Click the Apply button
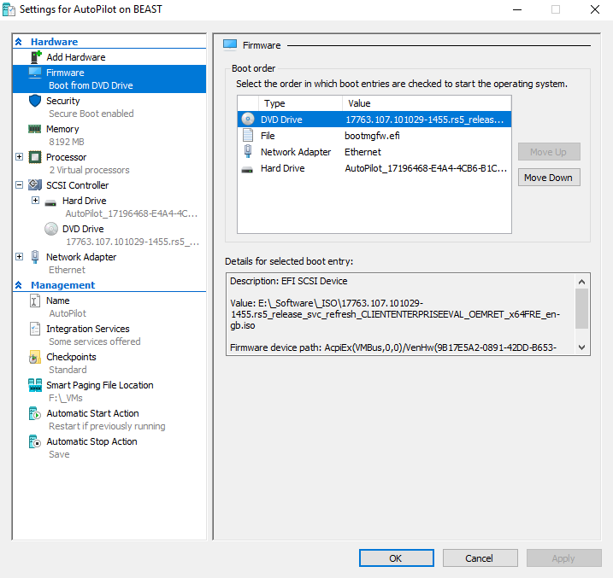The height and width of the screenshot is (578, 613). point(563,558)
